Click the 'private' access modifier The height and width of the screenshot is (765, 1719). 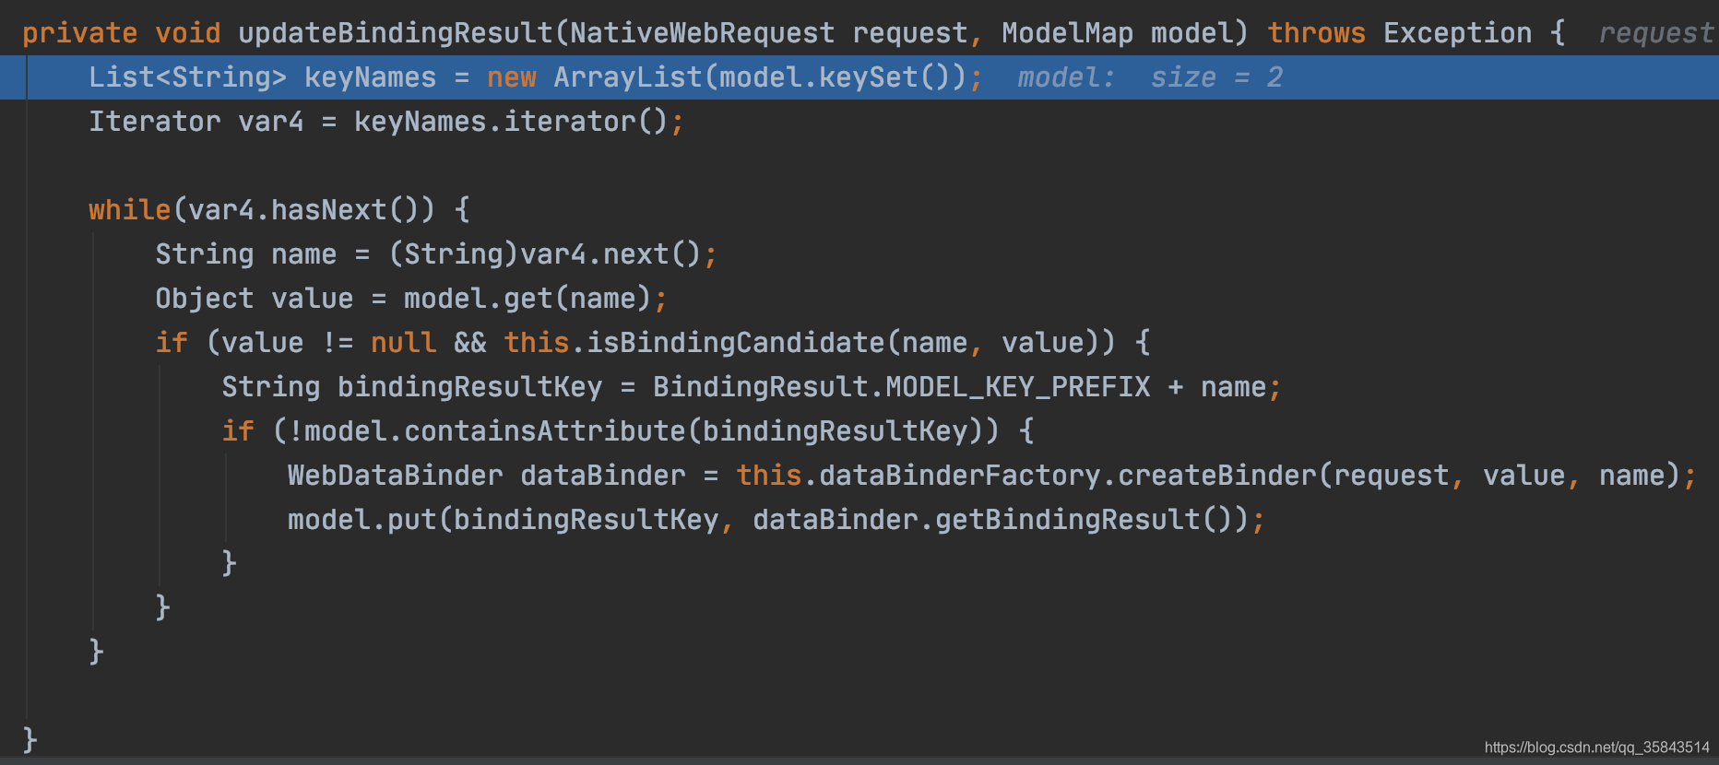pos(80,33)
